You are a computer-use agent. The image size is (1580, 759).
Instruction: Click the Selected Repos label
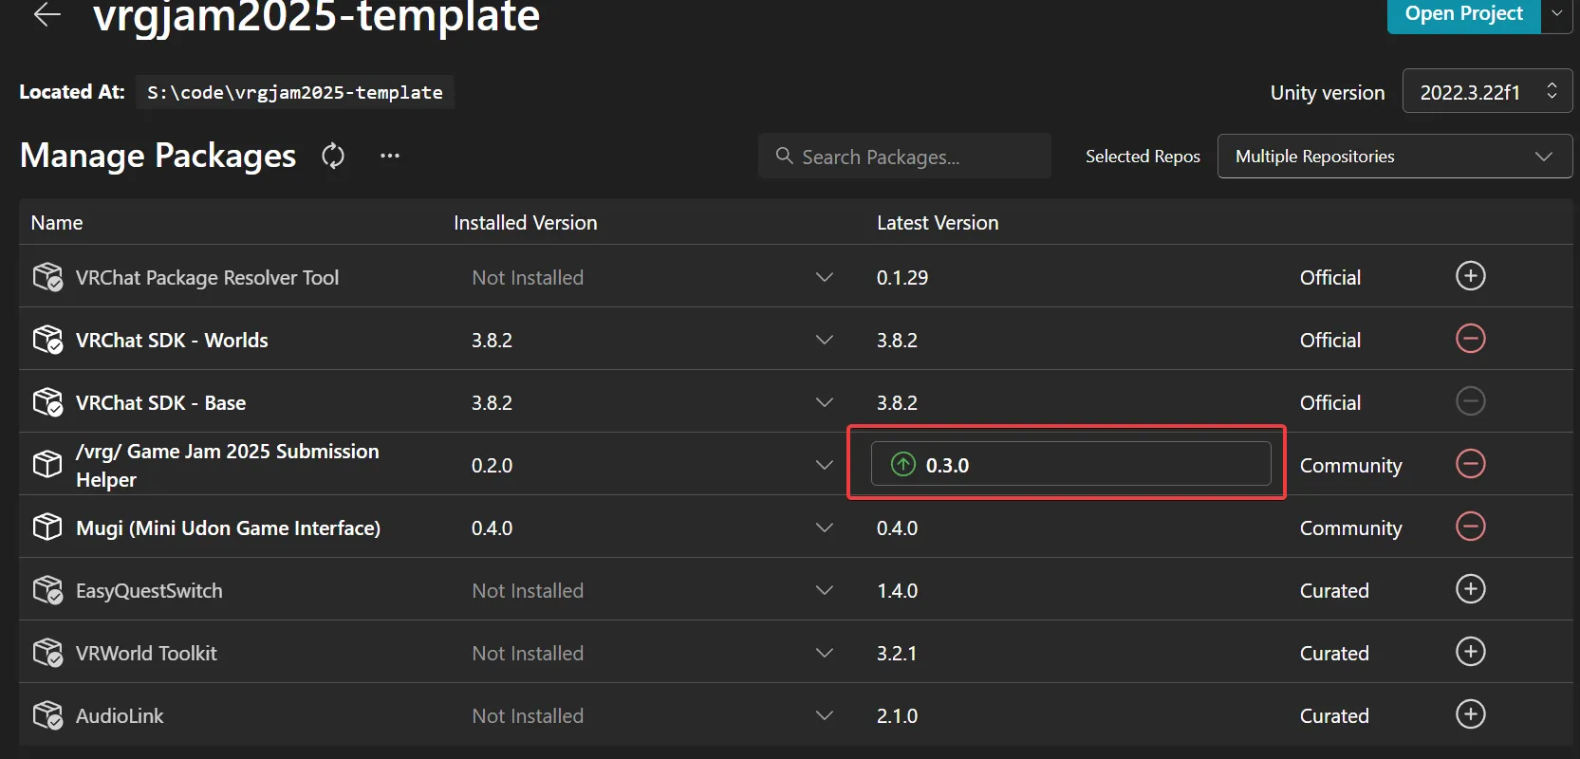click(x=1143, y=156)
